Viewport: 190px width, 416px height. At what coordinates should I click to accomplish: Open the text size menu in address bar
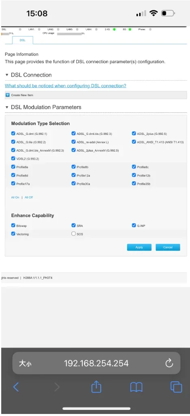coord(25,363)
